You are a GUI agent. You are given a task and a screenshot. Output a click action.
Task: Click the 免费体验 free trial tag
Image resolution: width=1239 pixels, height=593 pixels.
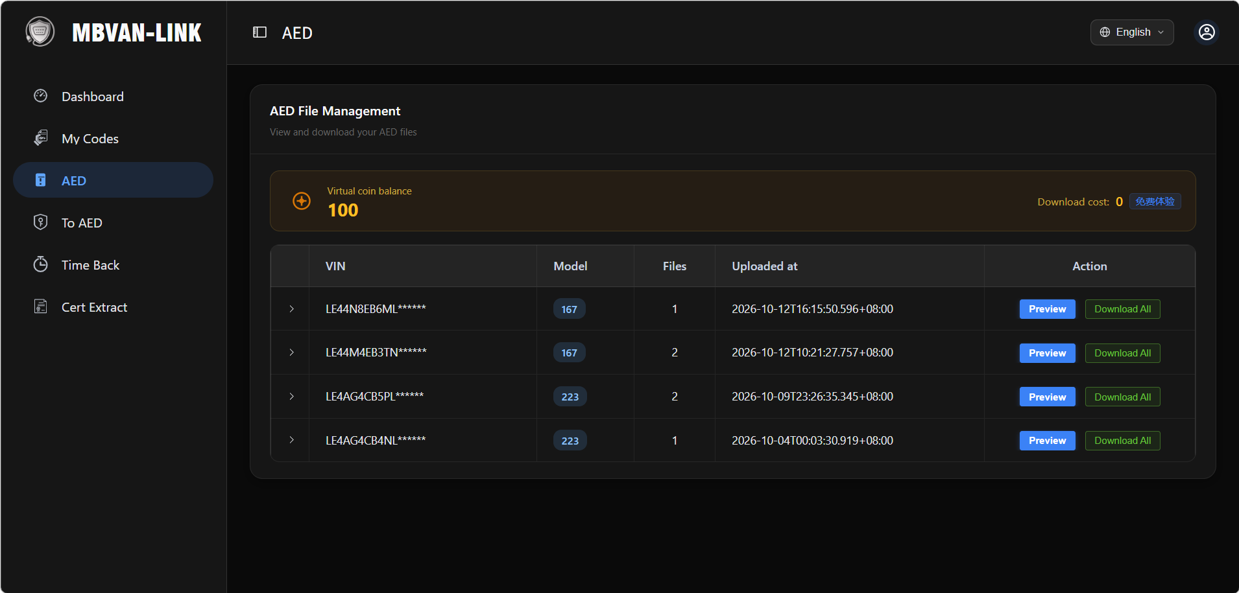(x=1155, y=202)
